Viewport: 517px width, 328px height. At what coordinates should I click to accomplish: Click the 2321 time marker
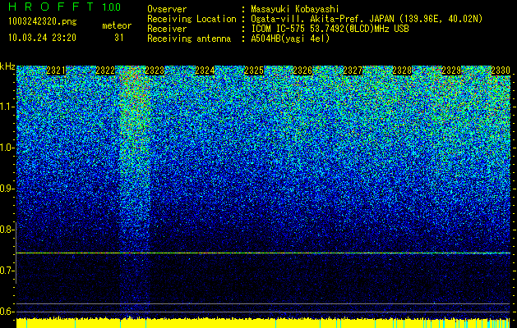(x=56, y=71)
